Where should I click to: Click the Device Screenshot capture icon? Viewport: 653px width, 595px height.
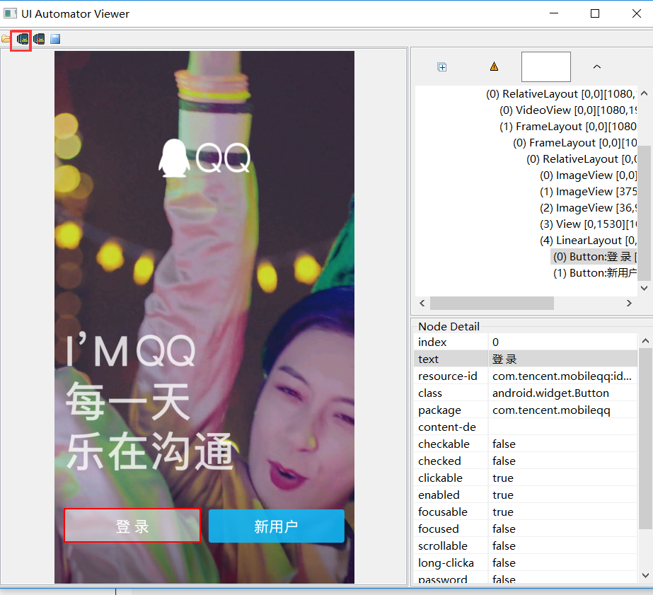coord(23,39)
